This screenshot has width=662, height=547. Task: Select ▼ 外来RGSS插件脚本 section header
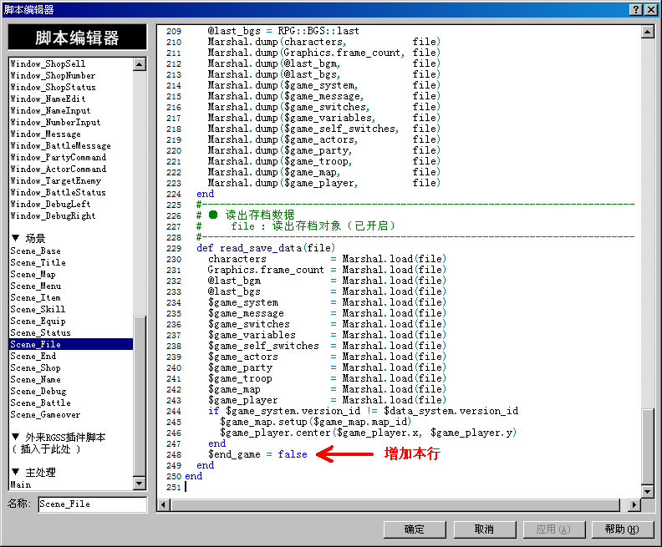click(x=59, y=438)
